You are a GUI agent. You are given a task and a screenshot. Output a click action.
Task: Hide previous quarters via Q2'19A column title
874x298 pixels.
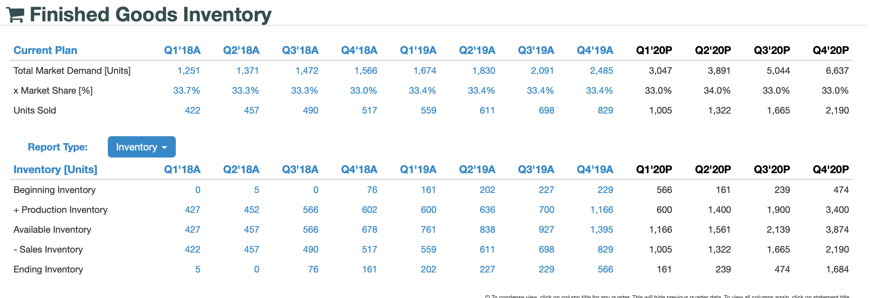point(478,50)
